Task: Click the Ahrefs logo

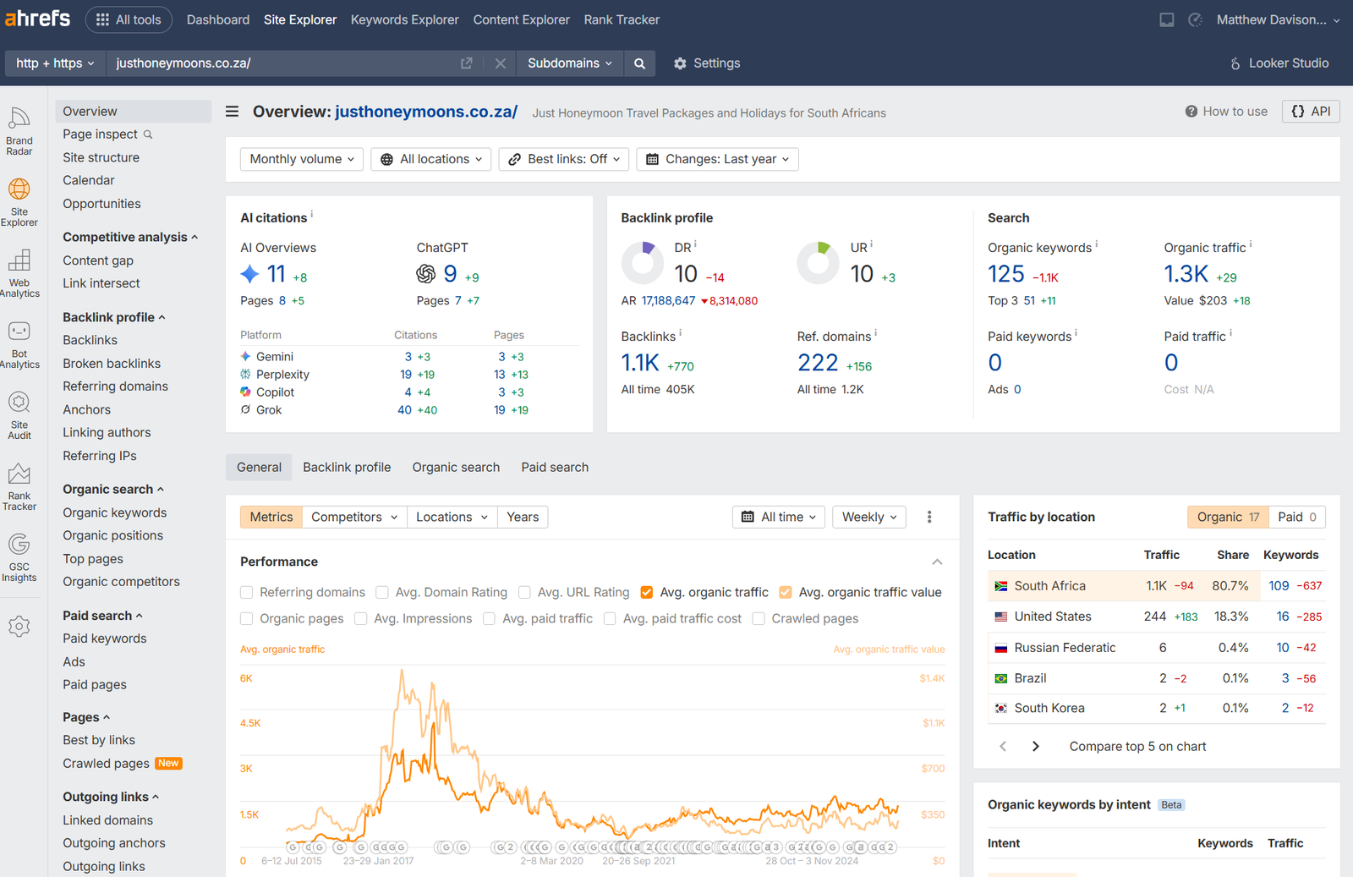Action: (x=38, y=18)
